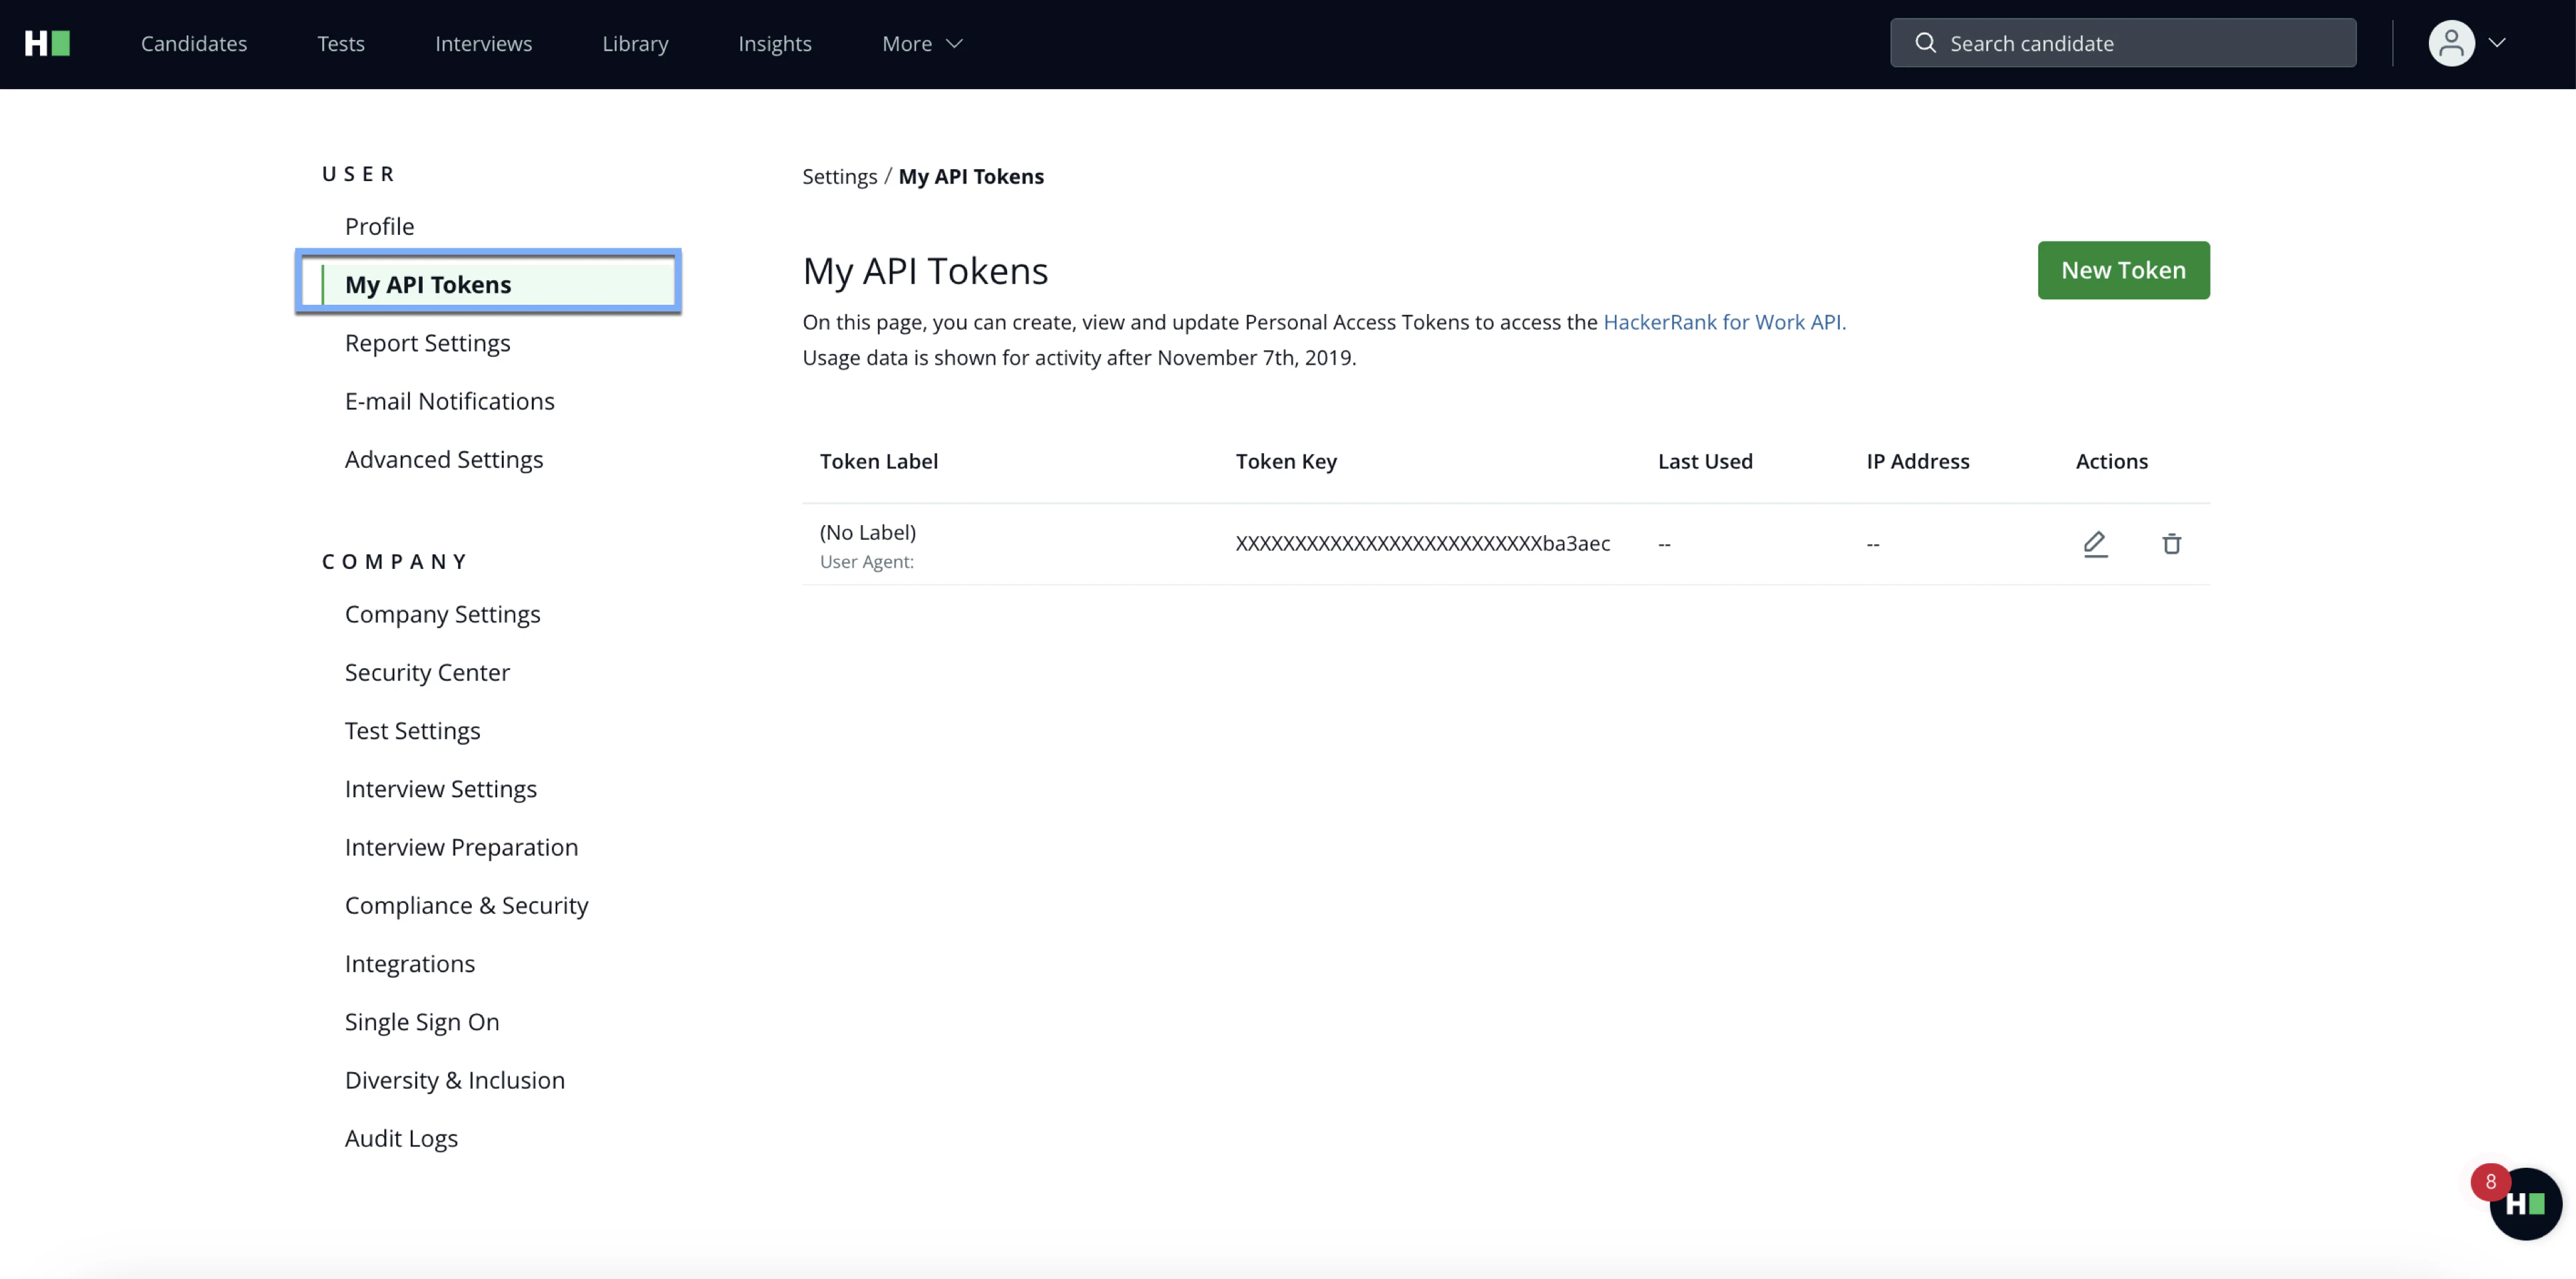
Task: Open Audit Logs from sidebar
Action: 401,1138
